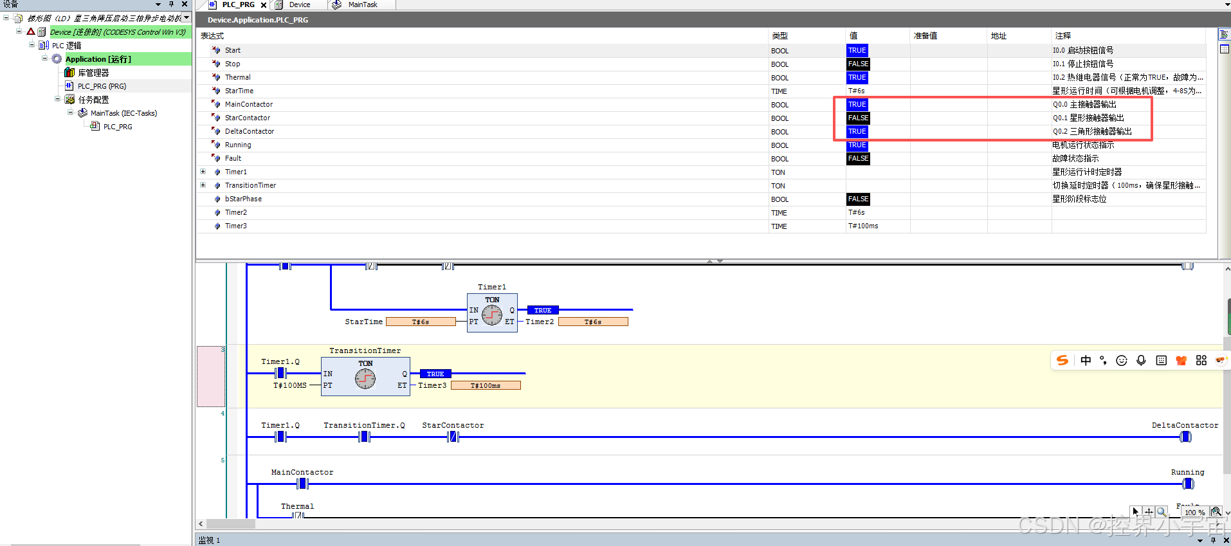
Task: Click the Fault row FALSE value
Action: point(858,158)
